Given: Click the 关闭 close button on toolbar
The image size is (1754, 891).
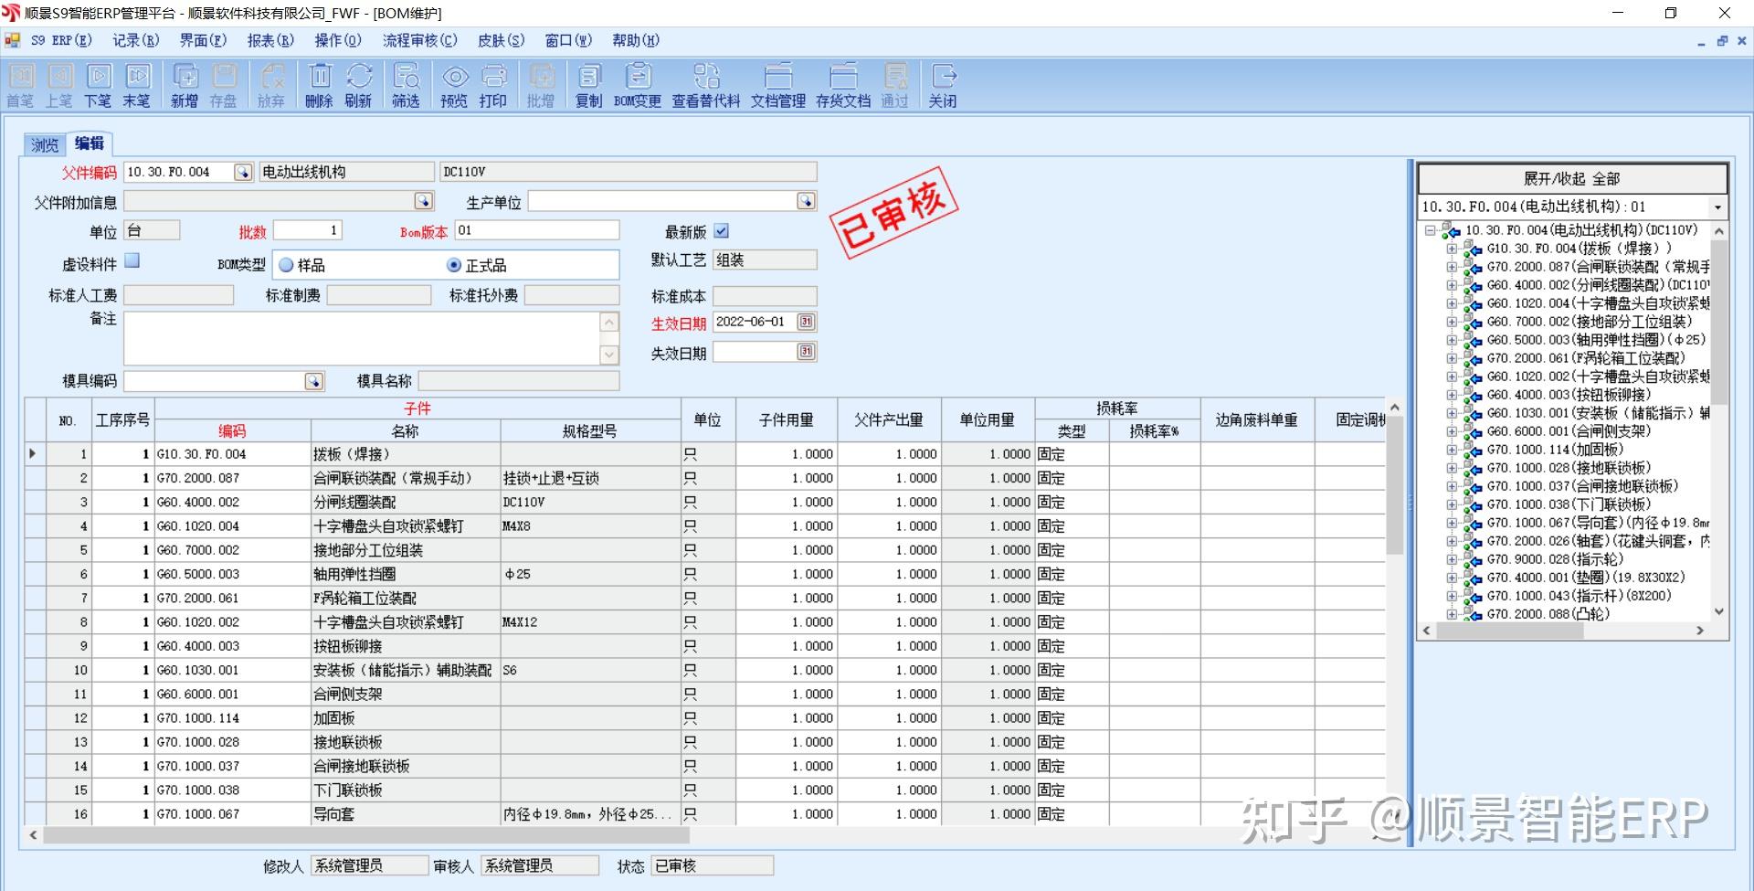Looking at the screenshot, I should [943, 84].
